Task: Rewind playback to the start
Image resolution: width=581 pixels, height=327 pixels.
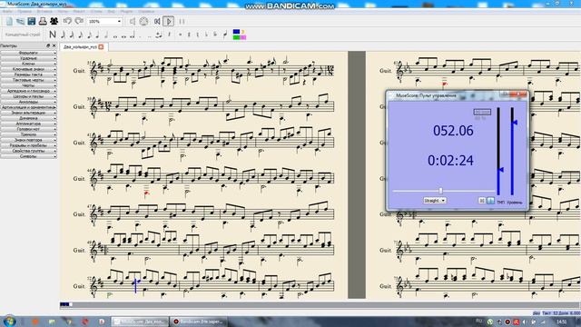Action: pyautogui.click(x=157, y=22)
